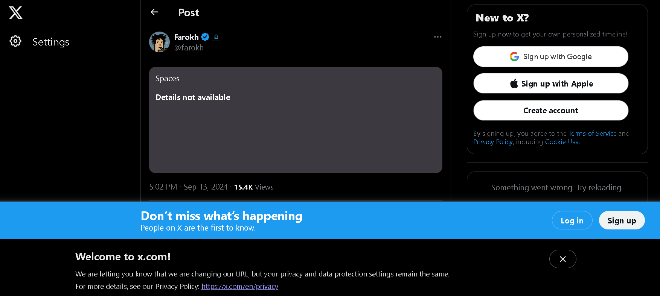Open the post options with the three-dot icon

click(437, 37)
